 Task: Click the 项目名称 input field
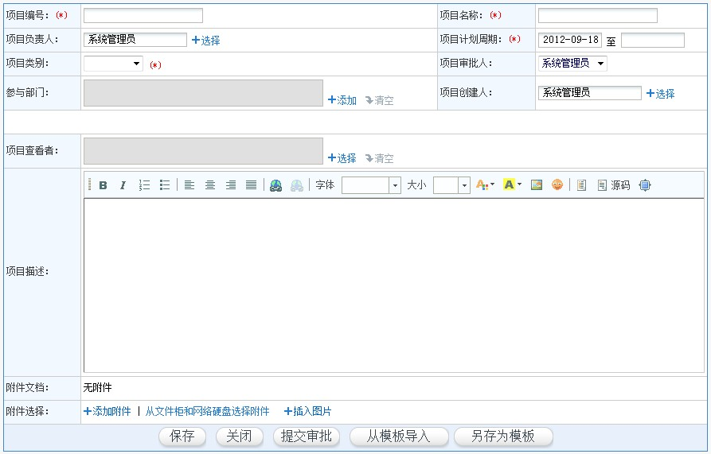point(597,15)
